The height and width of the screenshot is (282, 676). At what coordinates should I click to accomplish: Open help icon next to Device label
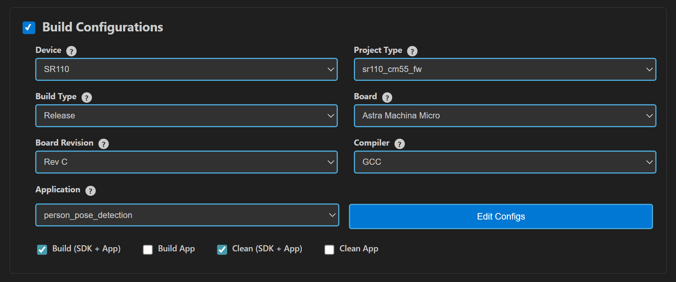[71, 51]
